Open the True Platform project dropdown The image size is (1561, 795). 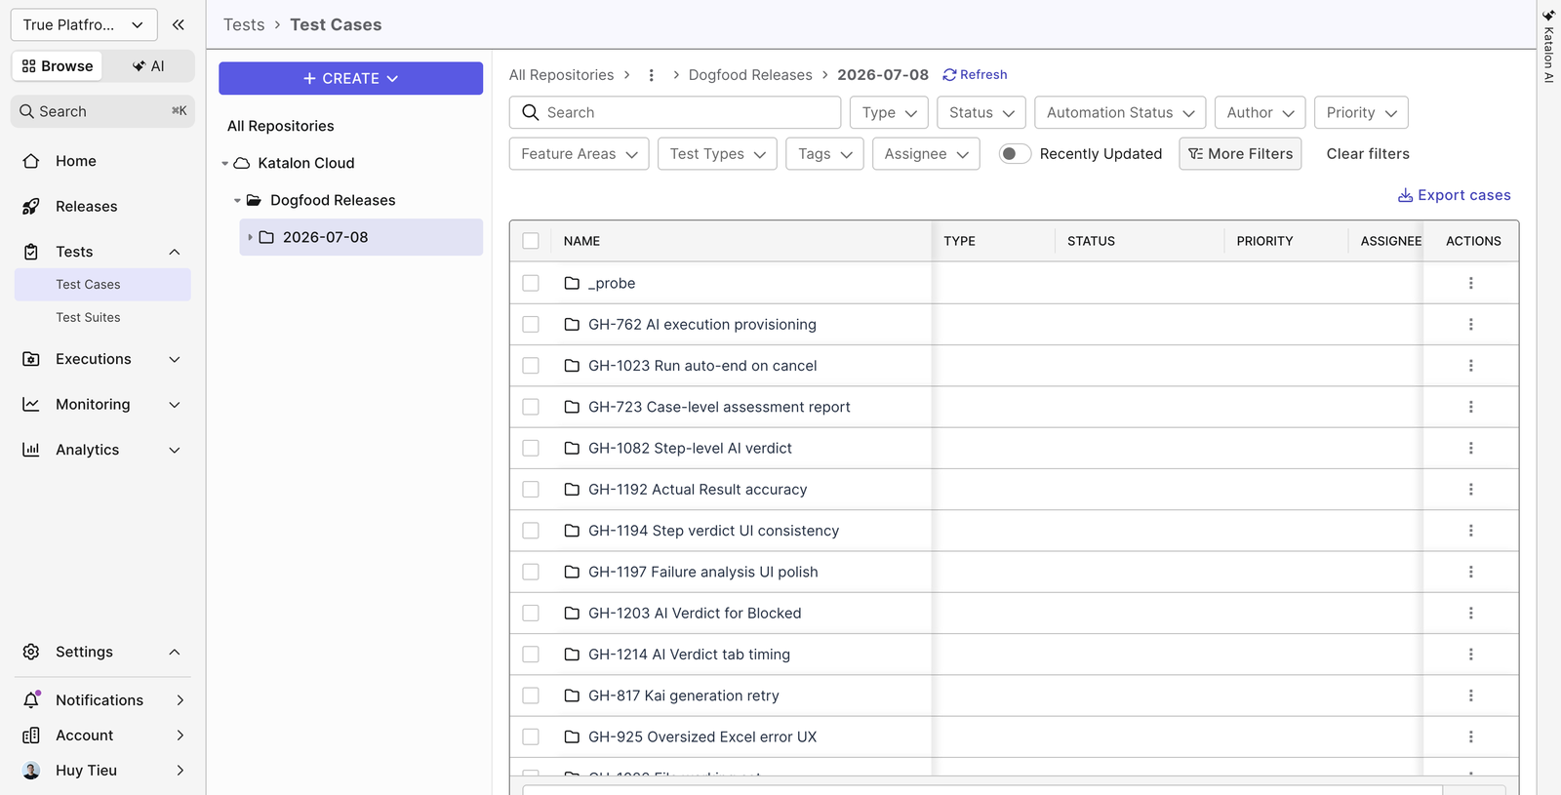click(84, 24)
